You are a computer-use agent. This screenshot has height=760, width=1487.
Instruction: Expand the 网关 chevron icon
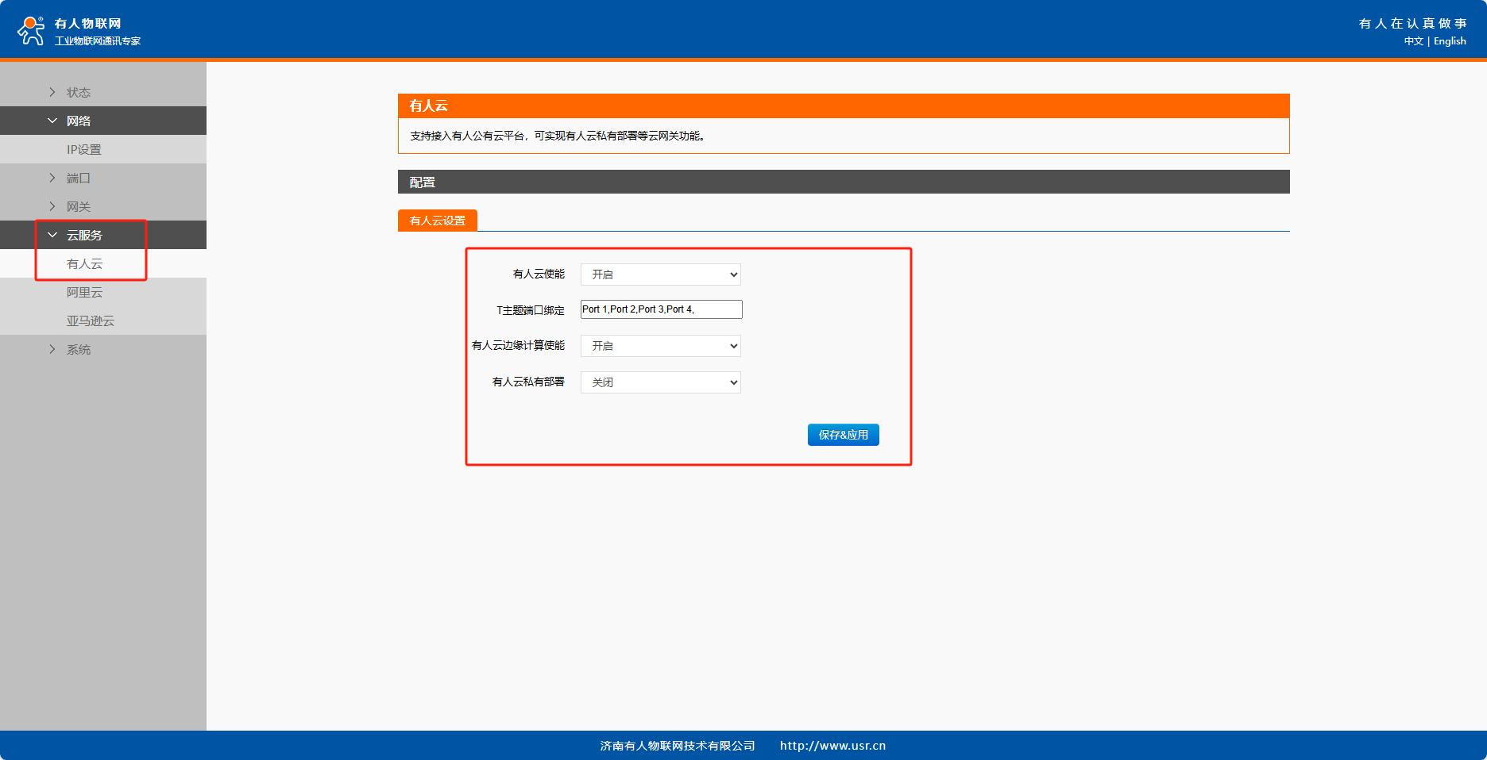(52, 206)
